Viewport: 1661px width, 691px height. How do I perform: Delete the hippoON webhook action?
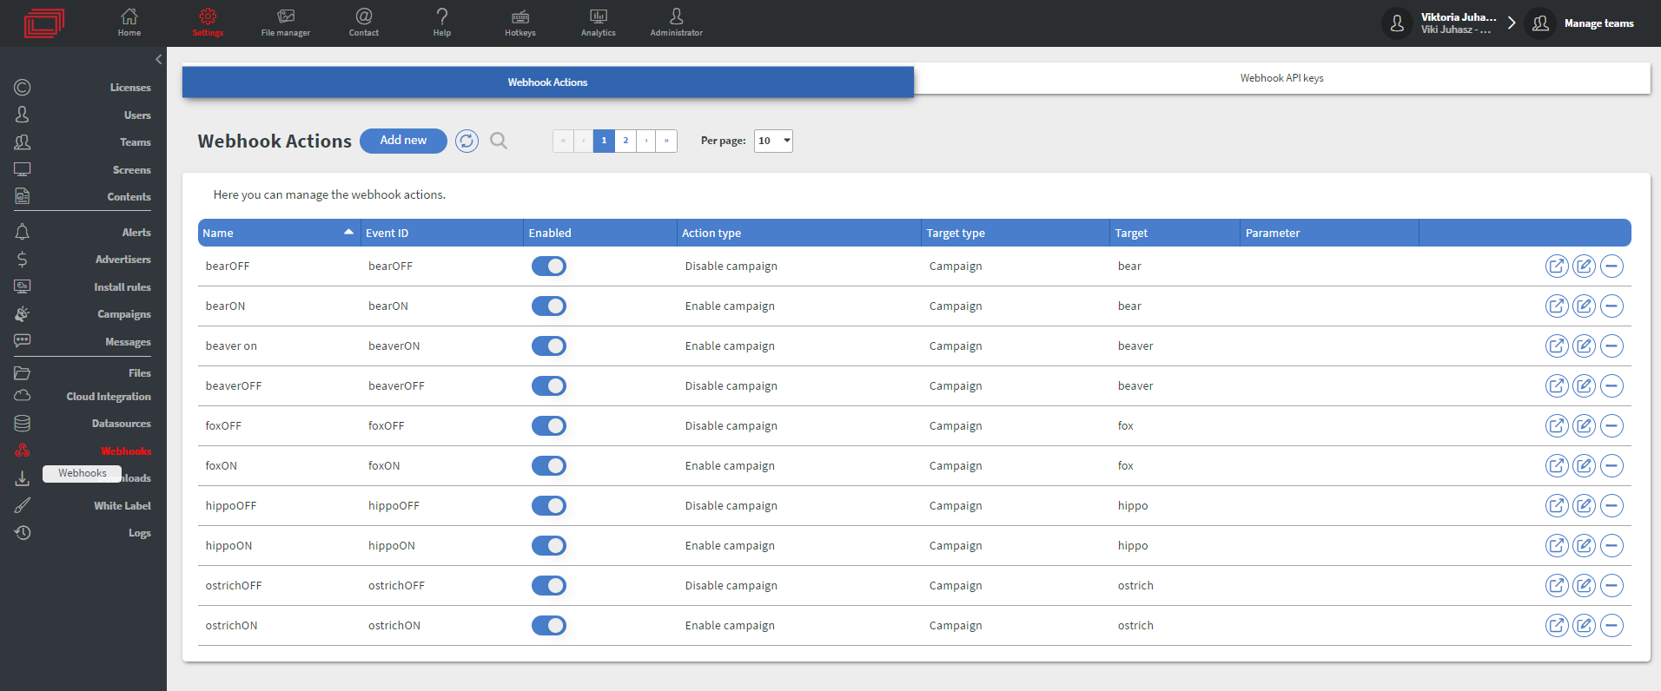pyautogui.click(x=1611, y=546)
